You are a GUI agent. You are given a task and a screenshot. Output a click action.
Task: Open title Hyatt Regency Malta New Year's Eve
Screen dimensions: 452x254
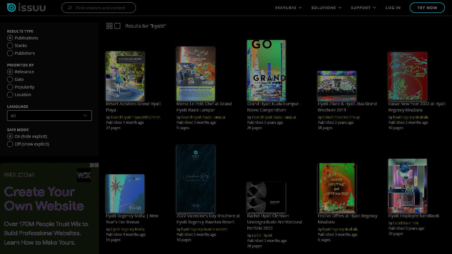click(132, 219)
